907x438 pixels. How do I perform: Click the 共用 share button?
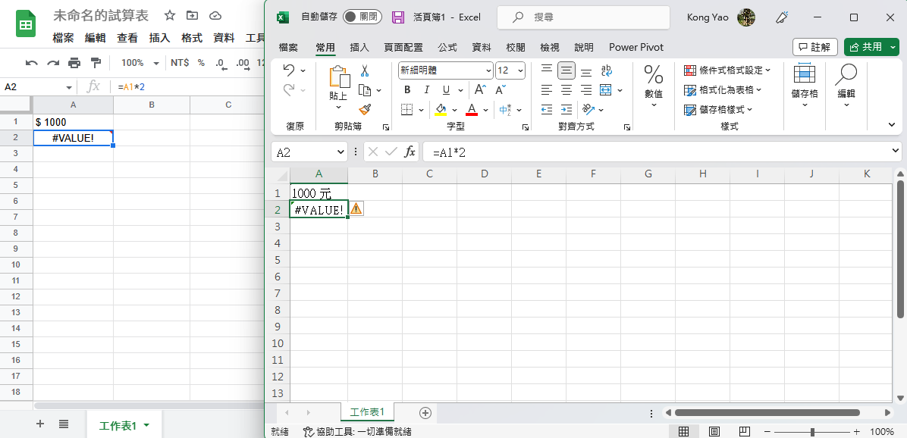point(871,47)
